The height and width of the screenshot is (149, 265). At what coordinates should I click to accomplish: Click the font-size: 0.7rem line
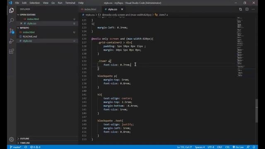pyautogui.click(x=117, y=65)
